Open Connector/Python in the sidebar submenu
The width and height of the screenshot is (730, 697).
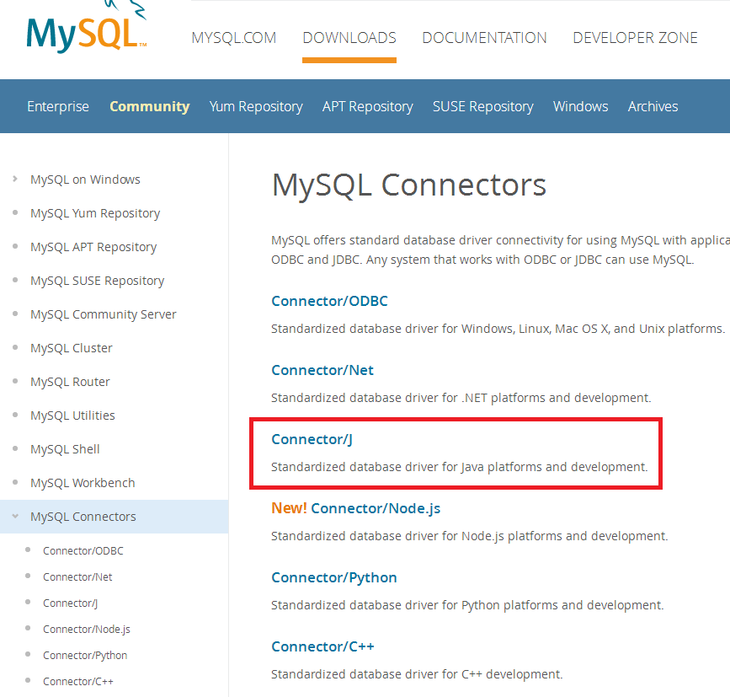(x=85, y=655)
